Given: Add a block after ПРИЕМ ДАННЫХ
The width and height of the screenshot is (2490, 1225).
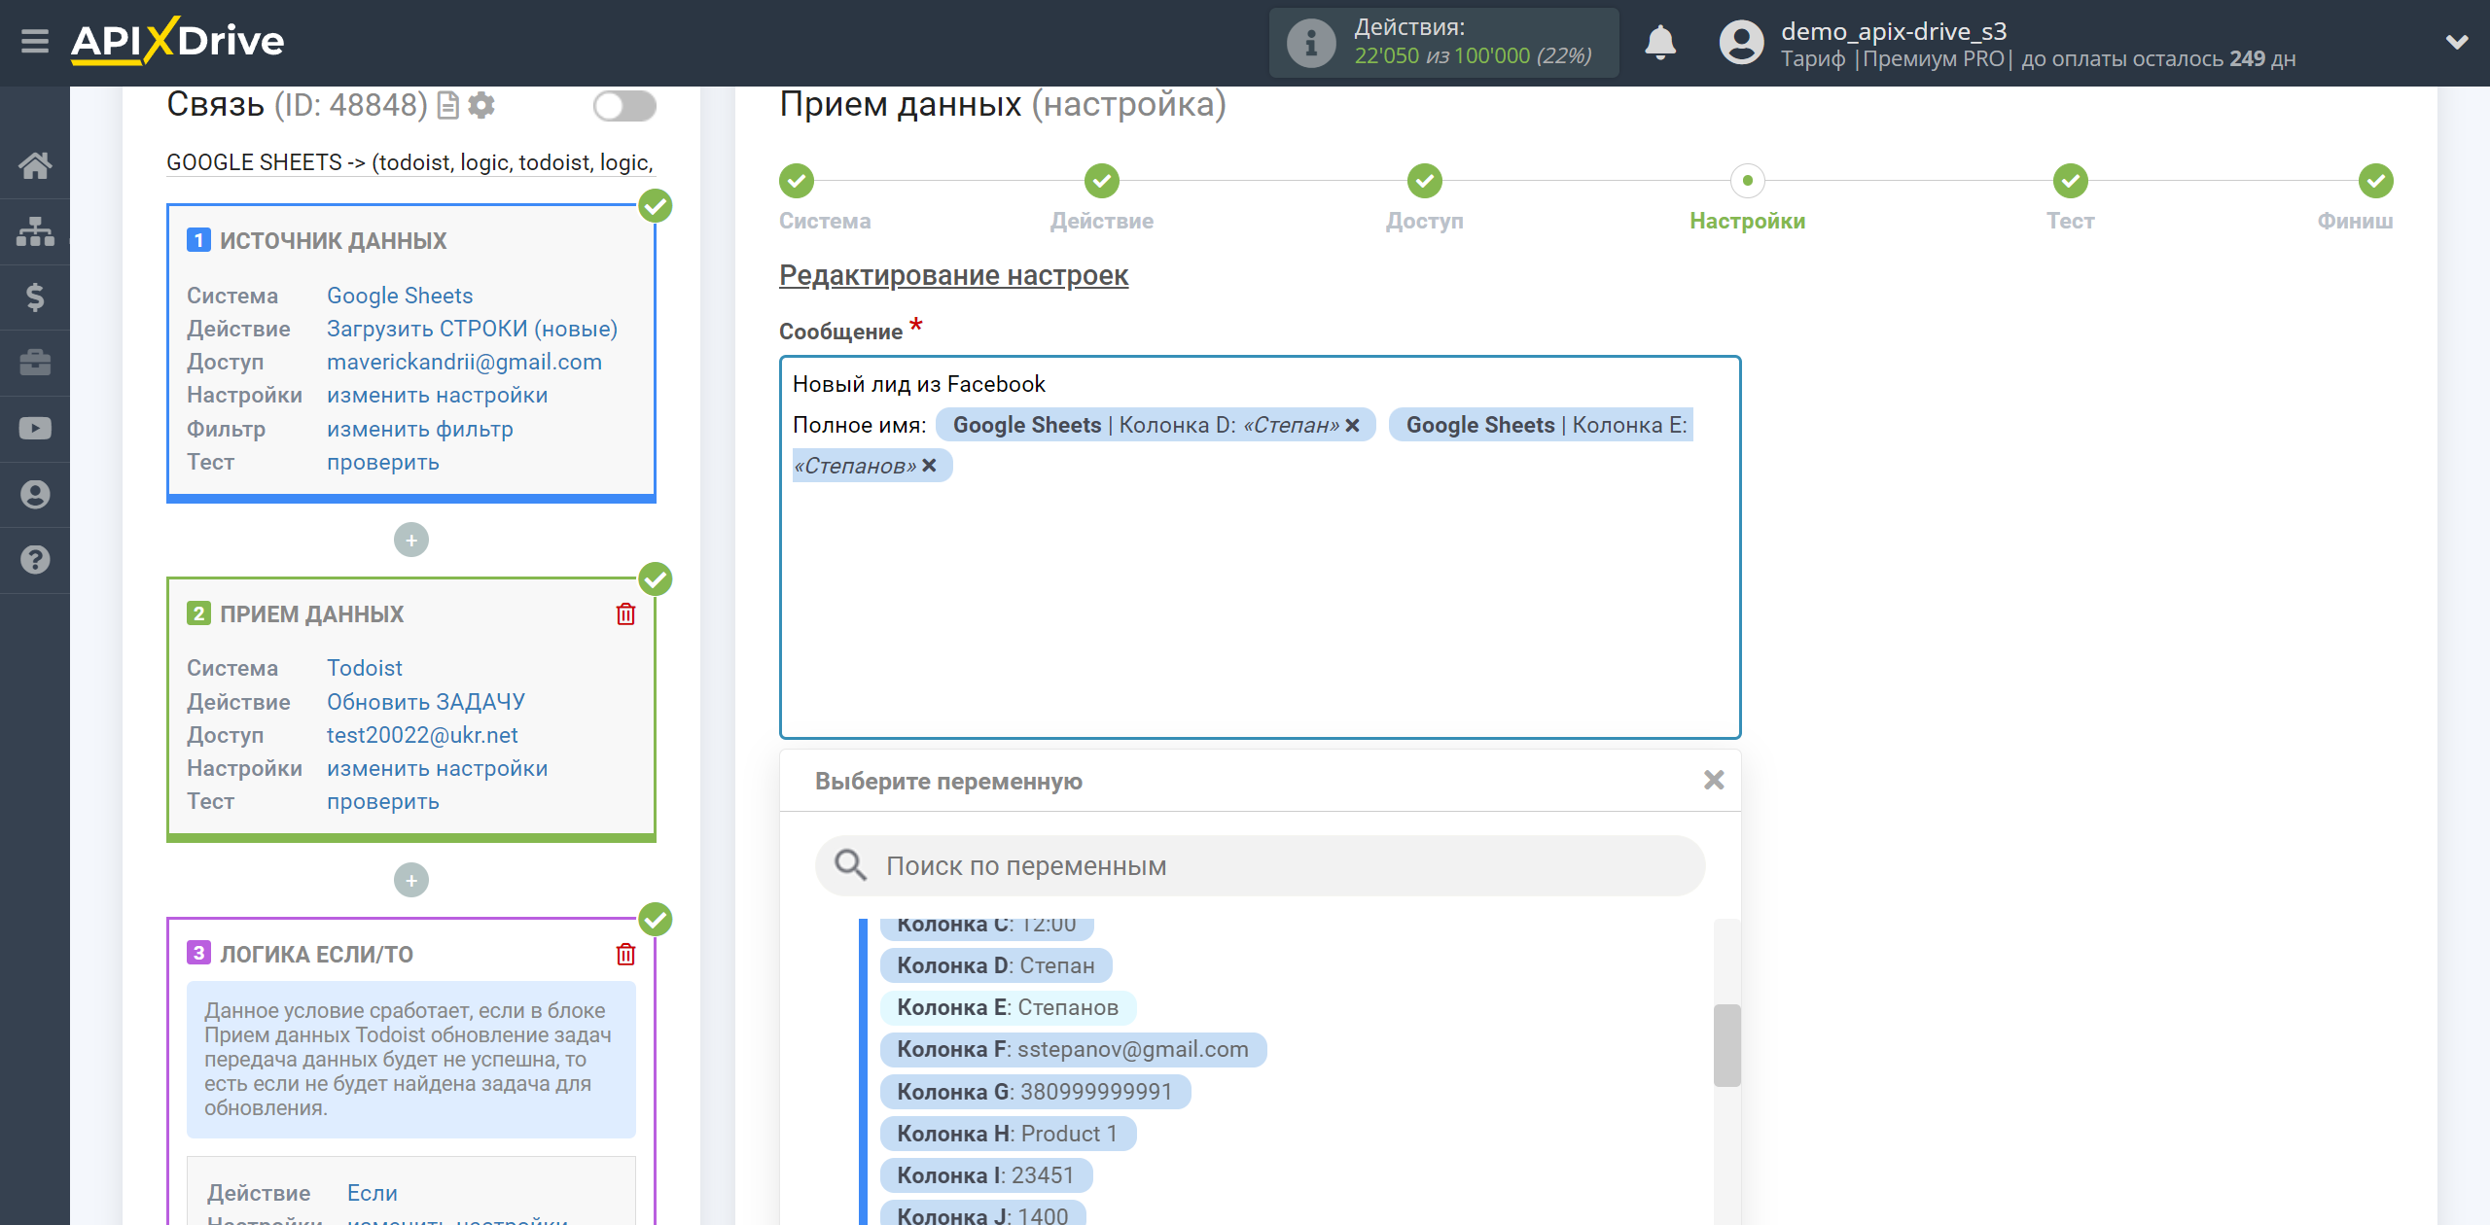Looking at the screenshot, I should 411,881.
